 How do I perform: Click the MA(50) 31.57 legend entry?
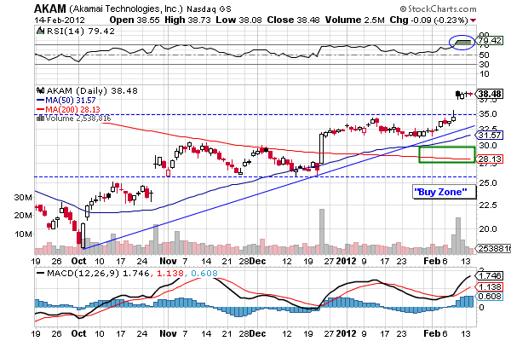pos(66,101)
